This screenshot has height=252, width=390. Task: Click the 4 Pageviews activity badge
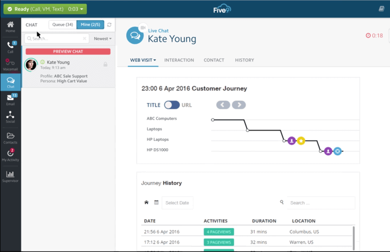point(219,232)
